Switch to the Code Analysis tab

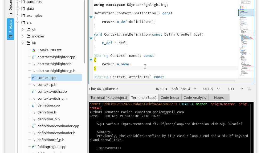coord(195,97)
